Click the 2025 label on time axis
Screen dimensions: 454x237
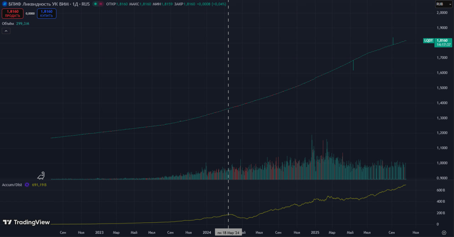[x=315, y=232]
